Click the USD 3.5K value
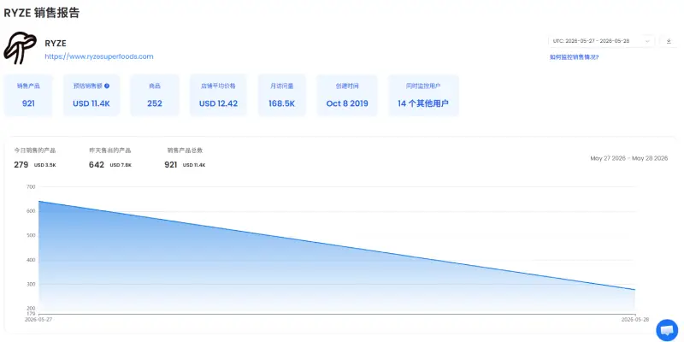This screenshot has height=342, width=684. tap(45, 165)
